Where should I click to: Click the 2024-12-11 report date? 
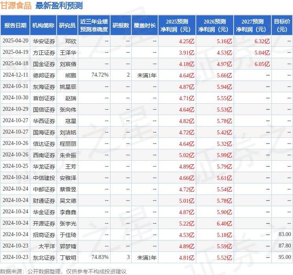15,75
